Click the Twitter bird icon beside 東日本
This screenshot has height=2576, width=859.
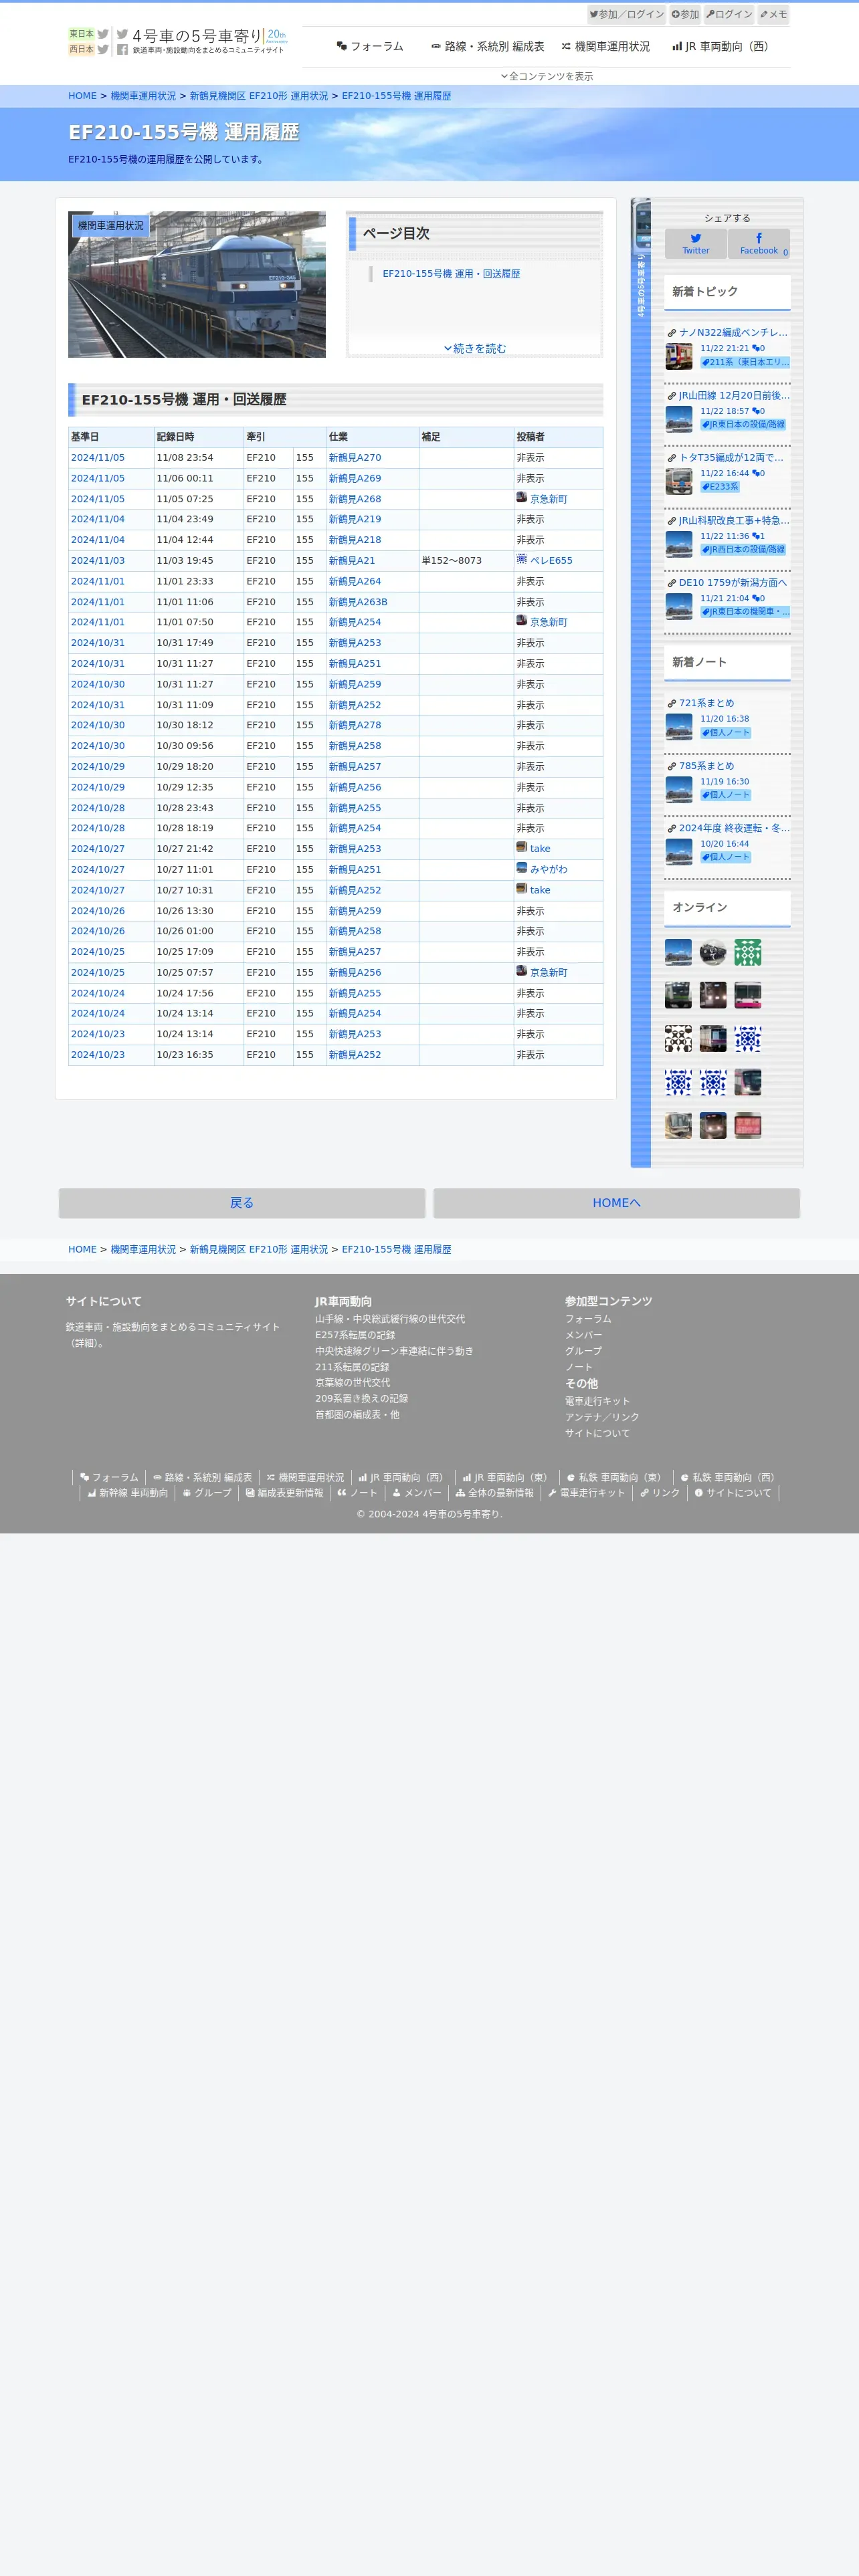103,34
